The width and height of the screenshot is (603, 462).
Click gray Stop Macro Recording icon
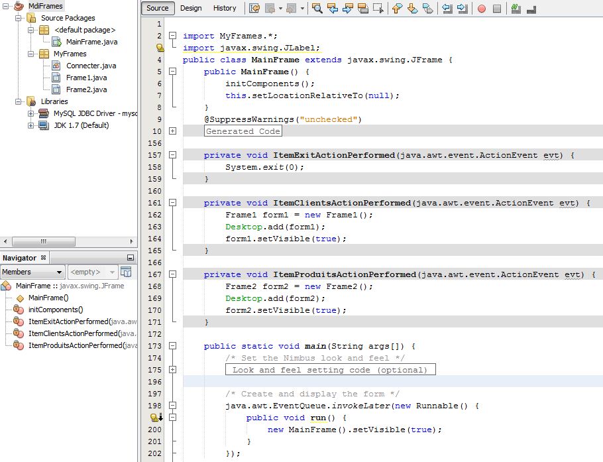[x=497, y=9]
